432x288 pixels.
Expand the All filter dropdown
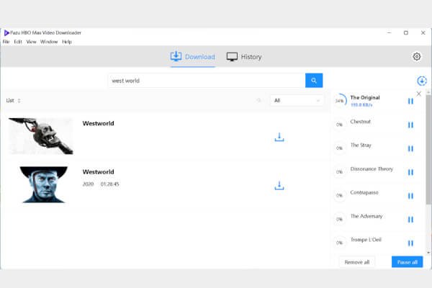click(x=297, y=101)
